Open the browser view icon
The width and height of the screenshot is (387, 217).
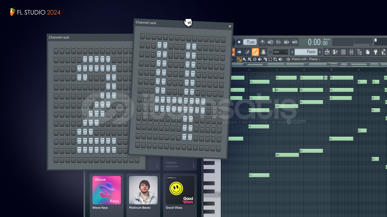point(360,52)
